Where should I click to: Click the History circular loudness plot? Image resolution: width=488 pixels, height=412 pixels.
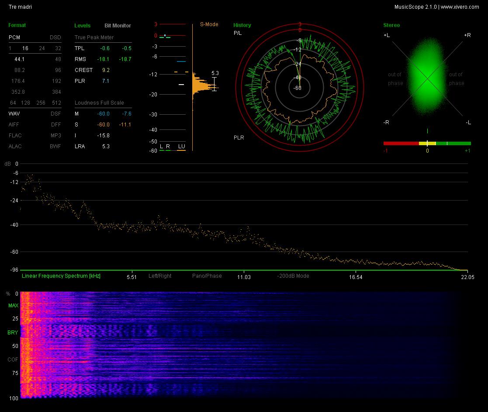coord(299,88)
